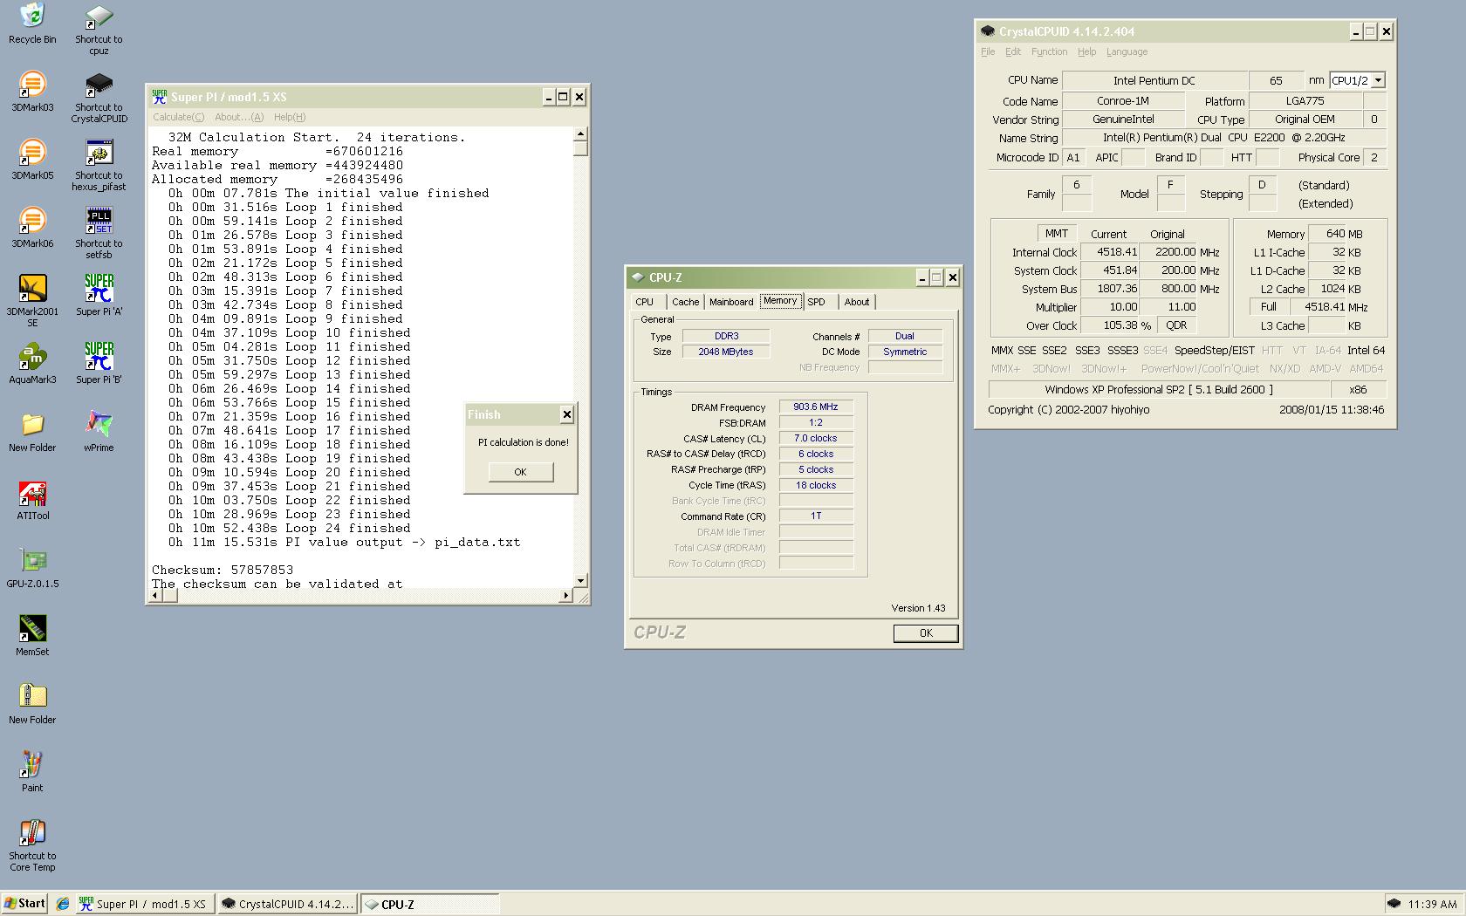Switch to Cache tab in CPU-Z
The width and height of the screenshot is (1466, 916).
(x=685, y=302)
